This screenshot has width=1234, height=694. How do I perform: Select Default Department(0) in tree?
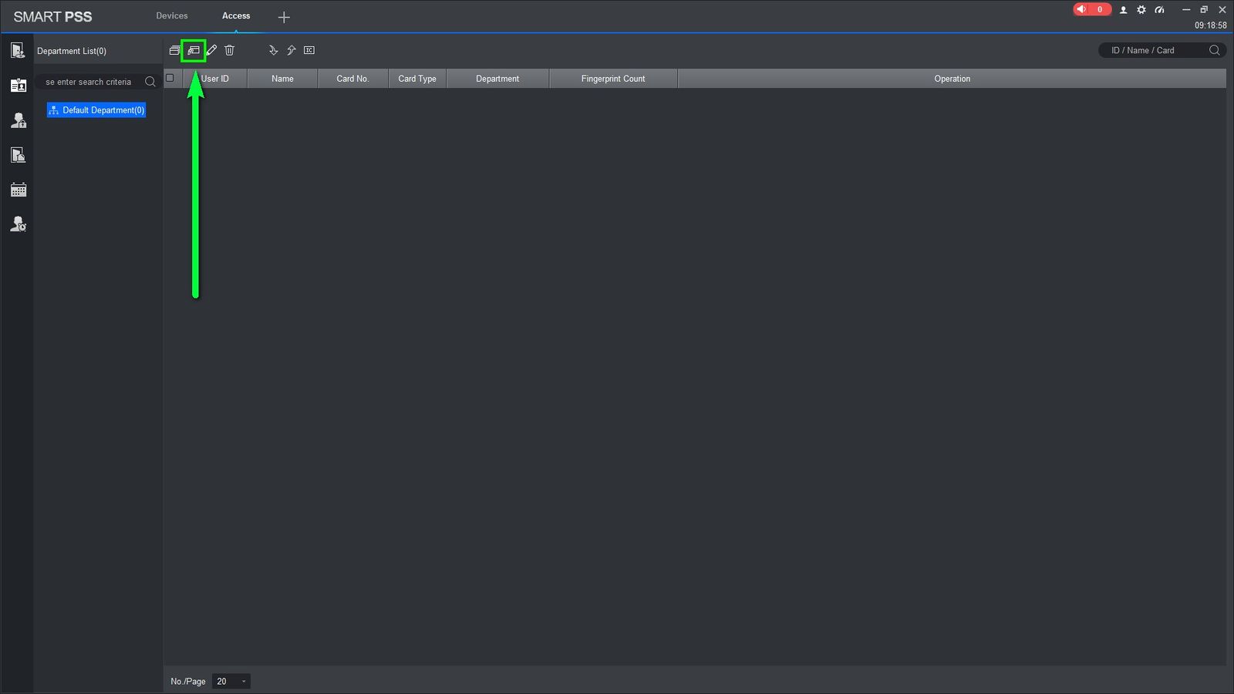tap(96, 110)
